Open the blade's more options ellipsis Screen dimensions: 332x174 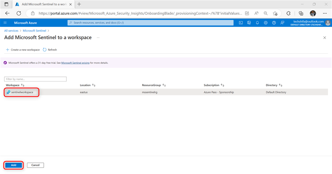coord(98,37)
